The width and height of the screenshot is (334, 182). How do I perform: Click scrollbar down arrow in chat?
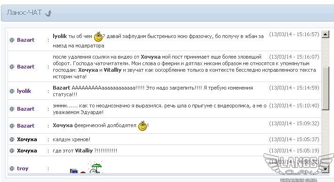325,169
